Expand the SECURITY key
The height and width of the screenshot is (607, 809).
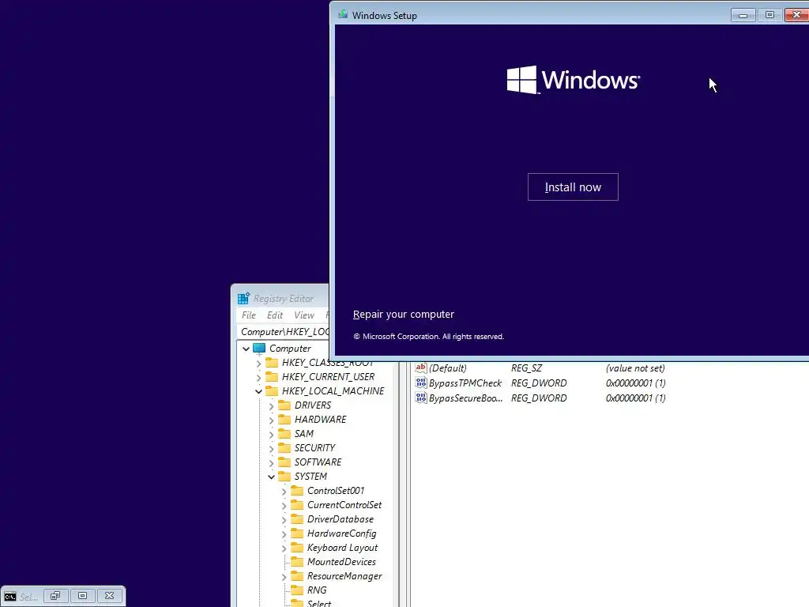click(x=272, y=449)
